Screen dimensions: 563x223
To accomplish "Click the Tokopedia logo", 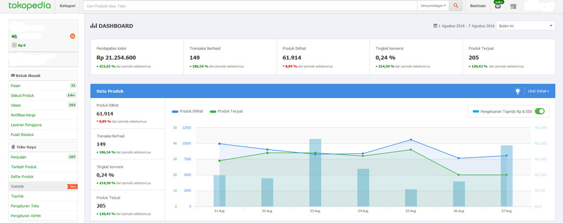I will click(x=30, y=5).
